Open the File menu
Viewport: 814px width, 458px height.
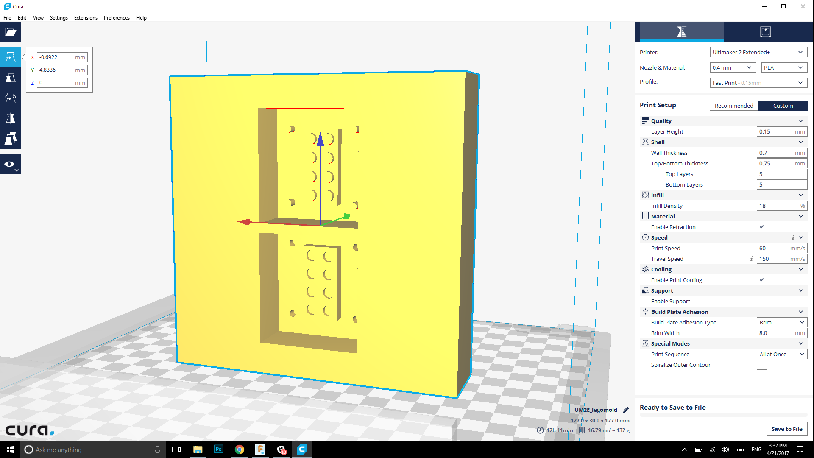7,18
